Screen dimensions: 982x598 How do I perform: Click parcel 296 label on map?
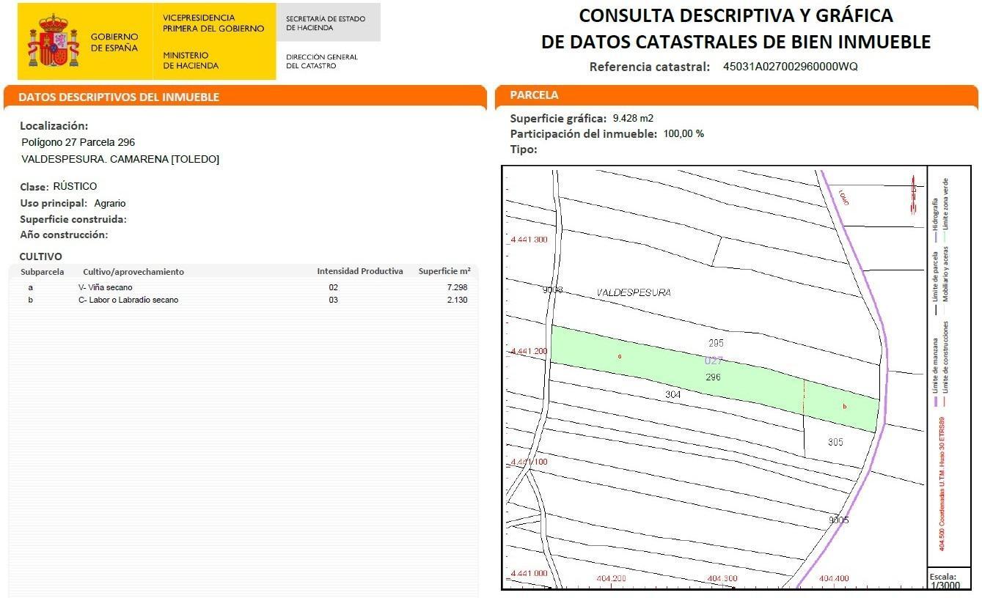click(x=713, y=377)
